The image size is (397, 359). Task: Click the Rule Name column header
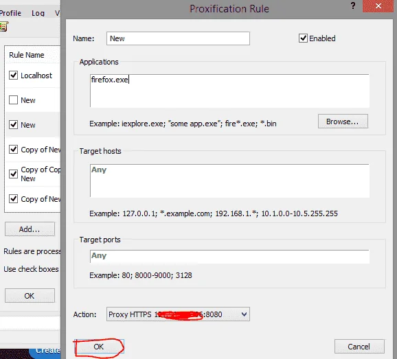(27, 55)
